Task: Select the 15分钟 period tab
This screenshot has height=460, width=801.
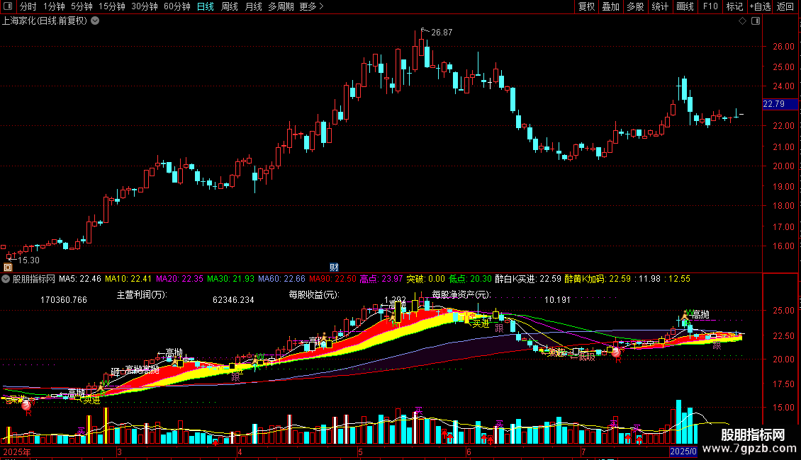Action: coord(111,6)
